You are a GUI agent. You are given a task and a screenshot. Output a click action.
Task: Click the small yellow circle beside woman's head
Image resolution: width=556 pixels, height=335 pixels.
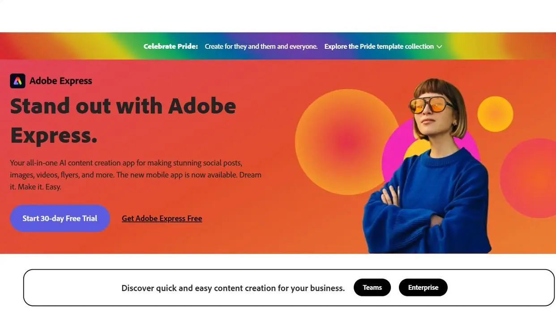[x=495, y=114]
